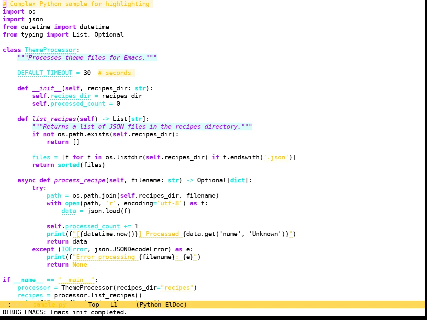Click the "self.processed_count = 0" line
Viewport: 427px width, 320px height.
pos(76,104)
